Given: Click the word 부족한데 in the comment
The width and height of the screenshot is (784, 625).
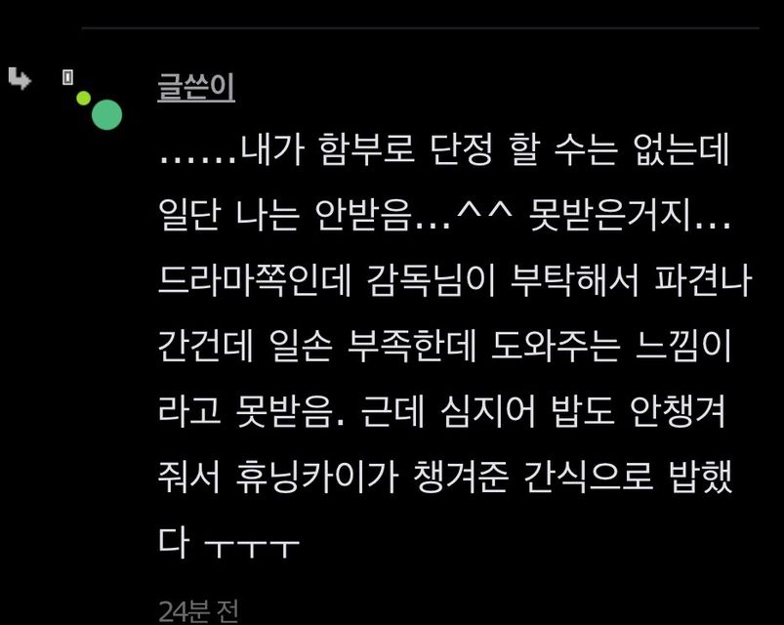Looking at the screenshot, I should tap(412, 346).
